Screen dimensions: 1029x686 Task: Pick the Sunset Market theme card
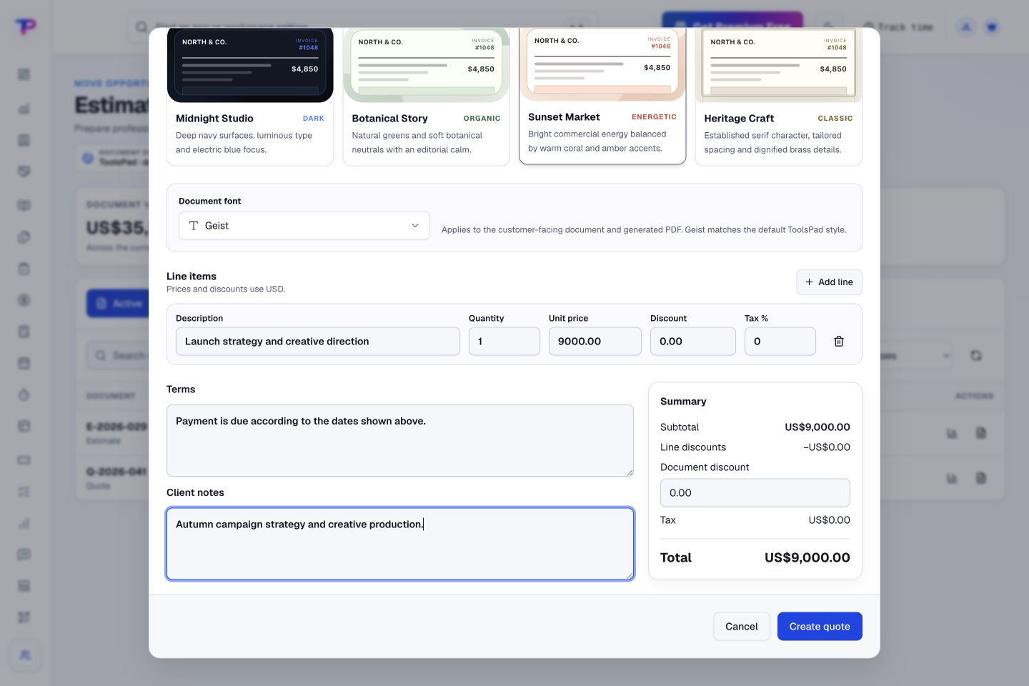coord(602,95)
